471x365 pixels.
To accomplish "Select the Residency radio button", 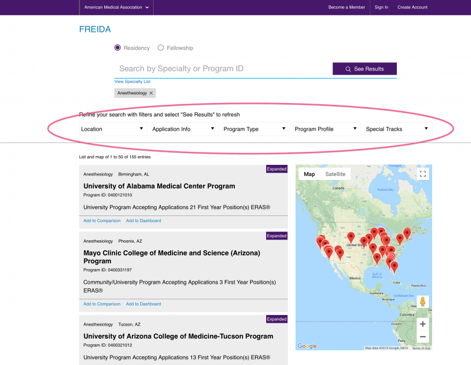I will pos(117,48).
